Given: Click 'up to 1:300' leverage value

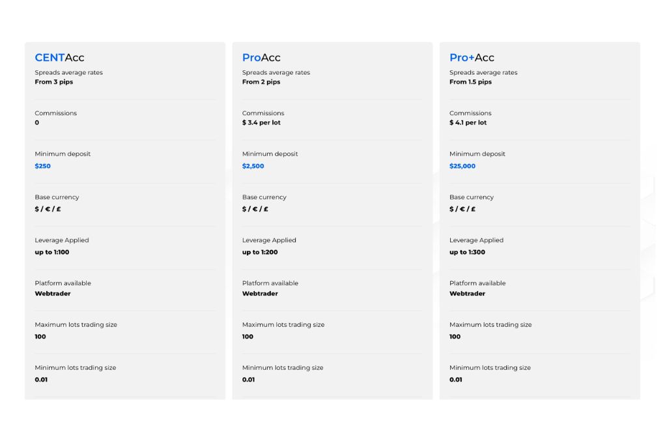Looking at the screenshot, I should [x=467, y=252].
